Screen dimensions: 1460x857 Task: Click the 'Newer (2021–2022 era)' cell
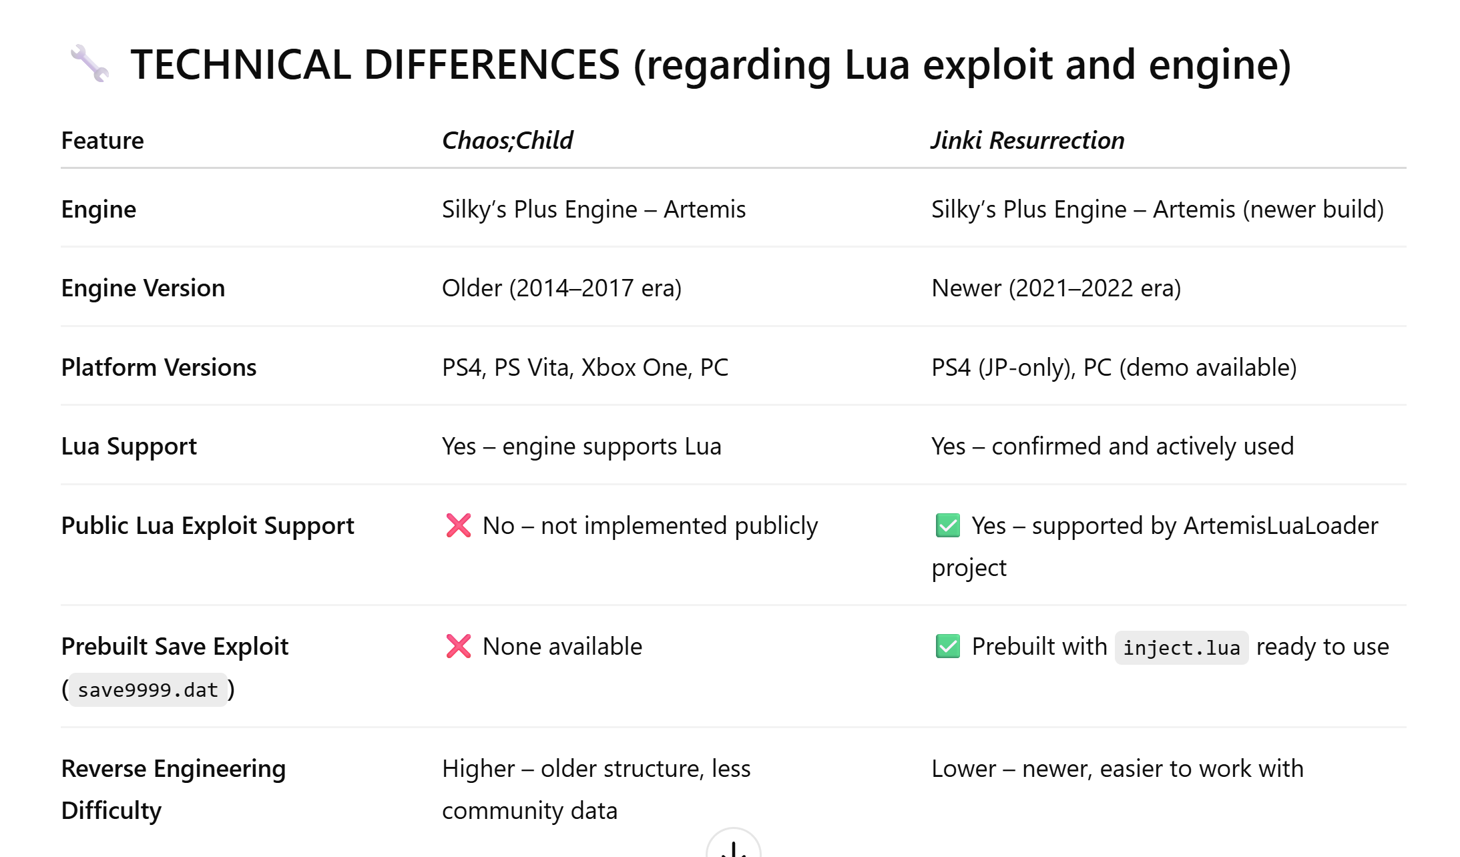pos(1056,288)
